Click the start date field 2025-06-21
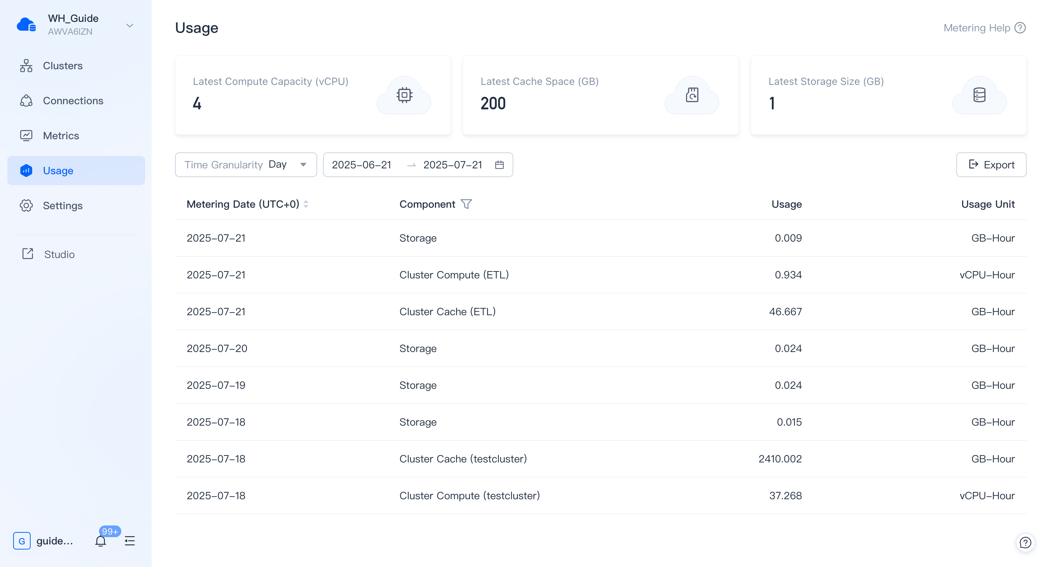Image resolution: width=1050 pixels, height=567 pixels. point(361,165)
